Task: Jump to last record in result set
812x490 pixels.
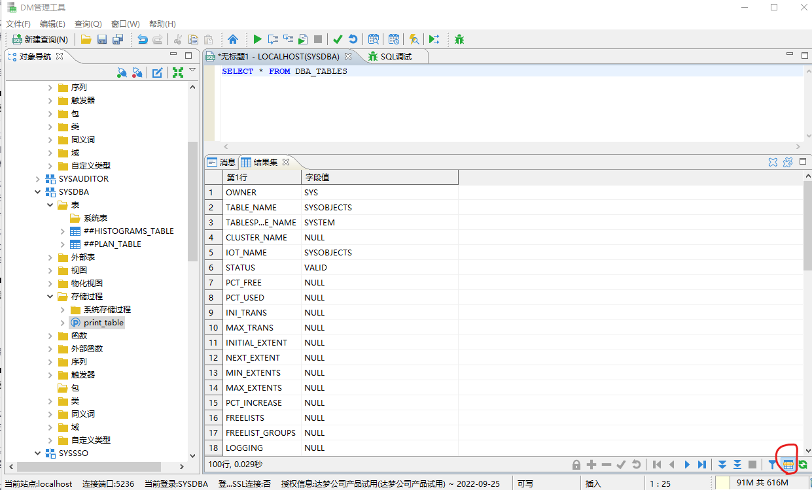Action: point(702,465)
